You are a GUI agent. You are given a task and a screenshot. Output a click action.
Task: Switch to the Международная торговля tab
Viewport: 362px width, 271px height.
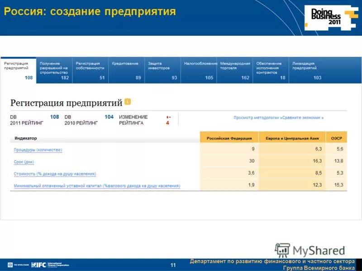234,70
